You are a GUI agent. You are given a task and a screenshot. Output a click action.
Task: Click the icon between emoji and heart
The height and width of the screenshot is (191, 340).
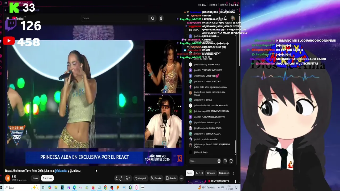pyautogui.click(x=225, y=161)
